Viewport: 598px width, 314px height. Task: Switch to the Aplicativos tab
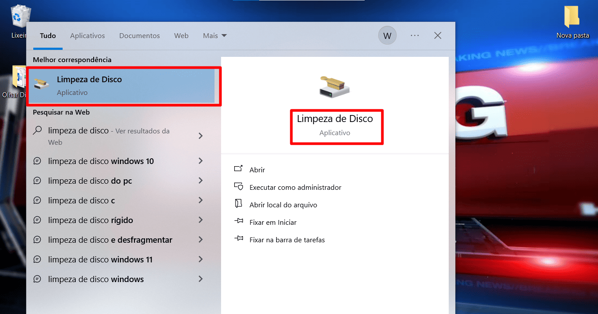(87, 36)
